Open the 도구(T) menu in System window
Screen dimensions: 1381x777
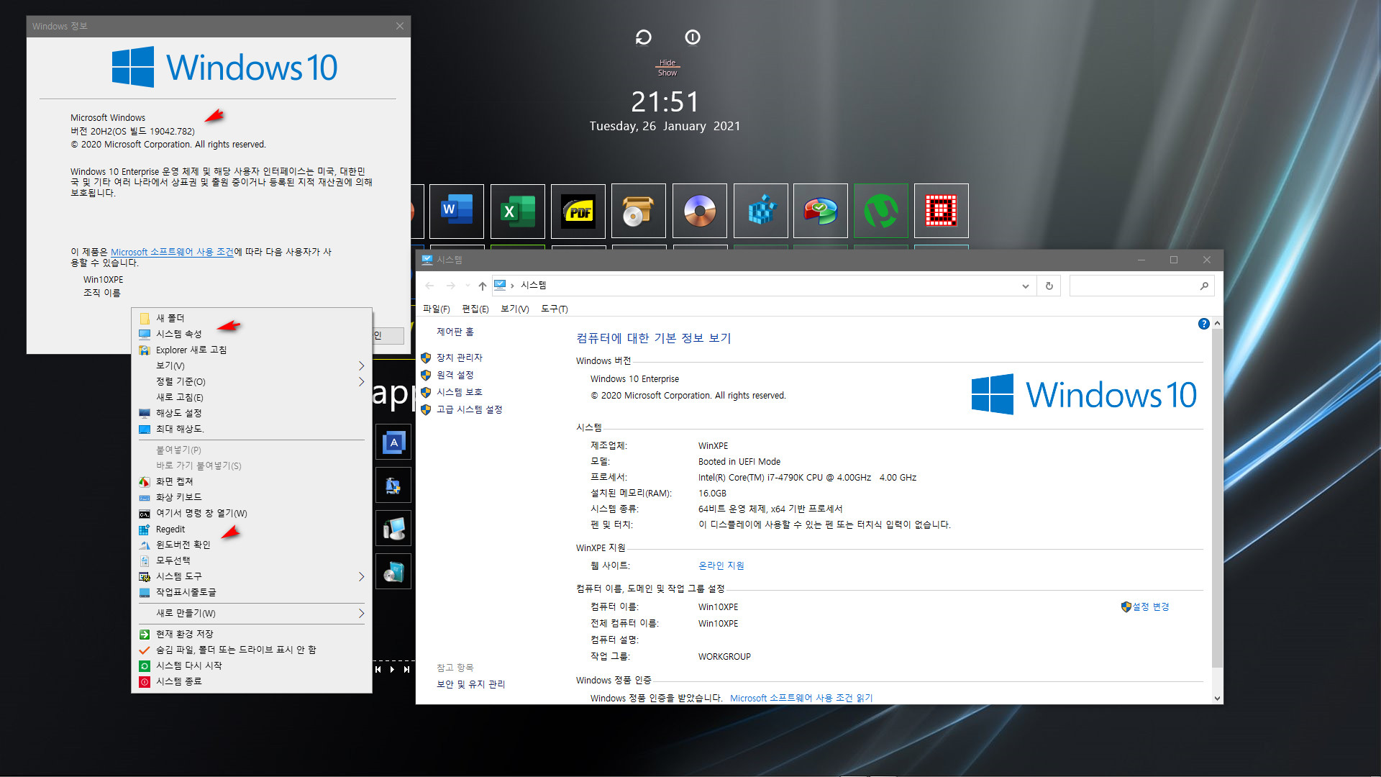(x=554, y=309)
